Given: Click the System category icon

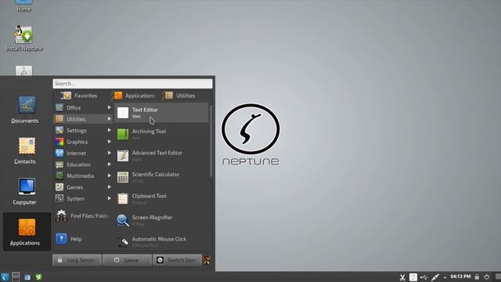Looking at the screenshot, I should coord(59,198).
